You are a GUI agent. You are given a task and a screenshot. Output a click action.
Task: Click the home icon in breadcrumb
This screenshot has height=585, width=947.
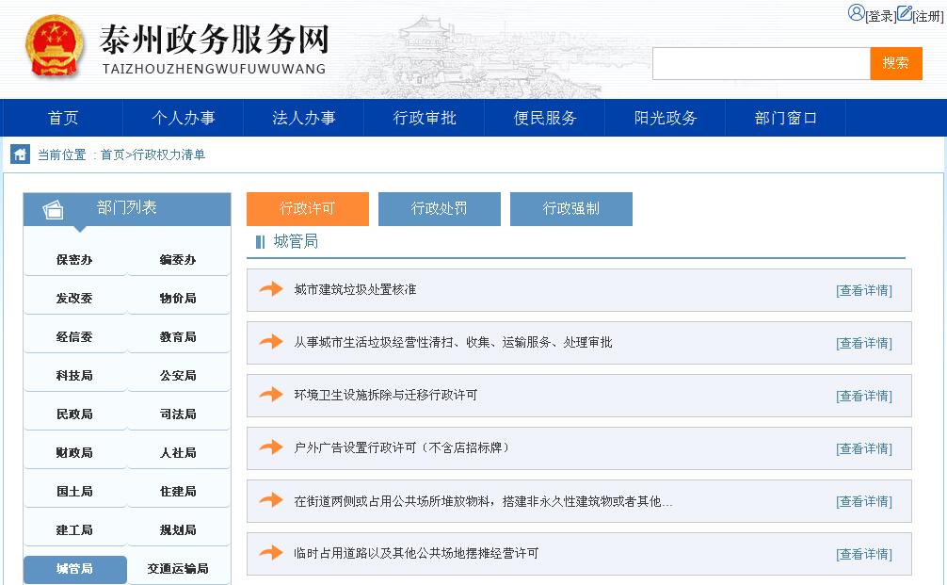20,154
